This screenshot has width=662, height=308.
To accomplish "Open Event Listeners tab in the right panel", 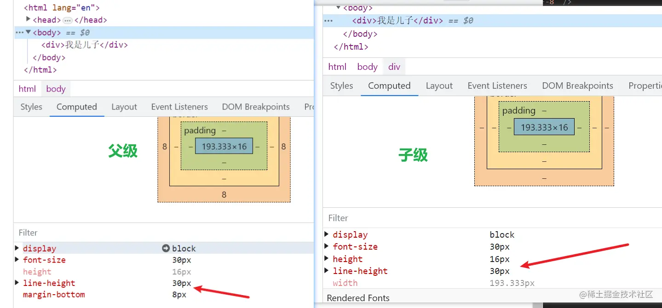I will tap(497, 86).
